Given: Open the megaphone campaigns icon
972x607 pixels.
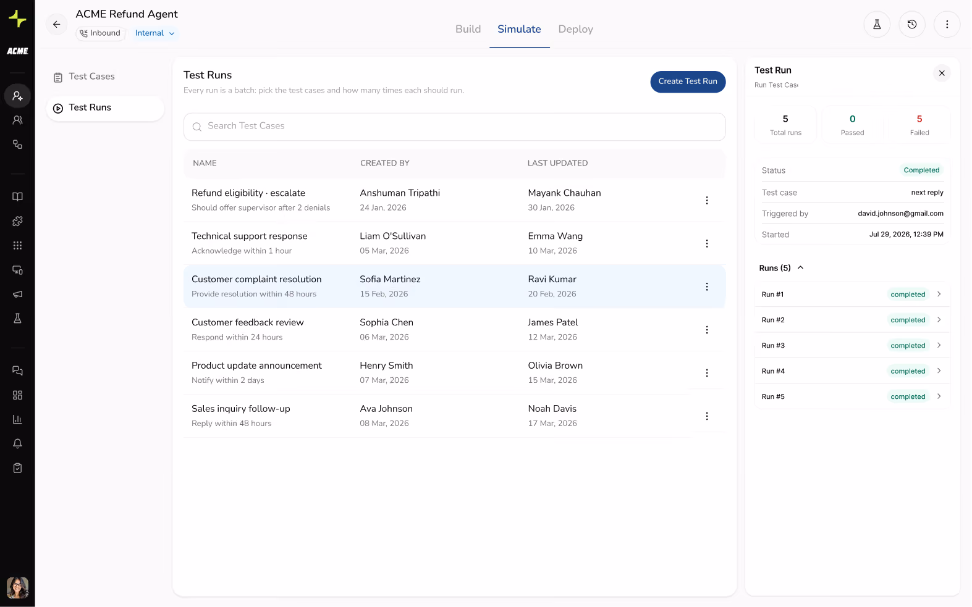Looking at the screenshot, I should [17, 294].
